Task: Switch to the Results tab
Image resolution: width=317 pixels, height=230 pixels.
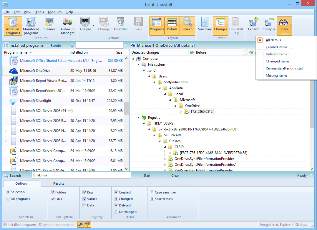Action: tap(59, 183)
